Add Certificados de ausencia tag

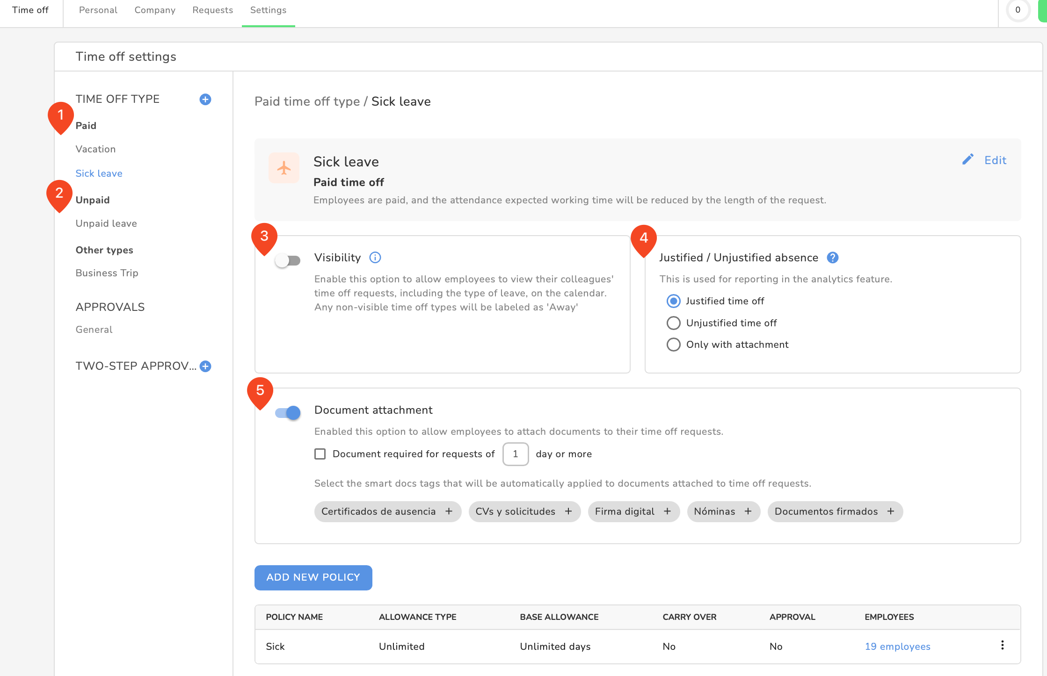point(449,511)
